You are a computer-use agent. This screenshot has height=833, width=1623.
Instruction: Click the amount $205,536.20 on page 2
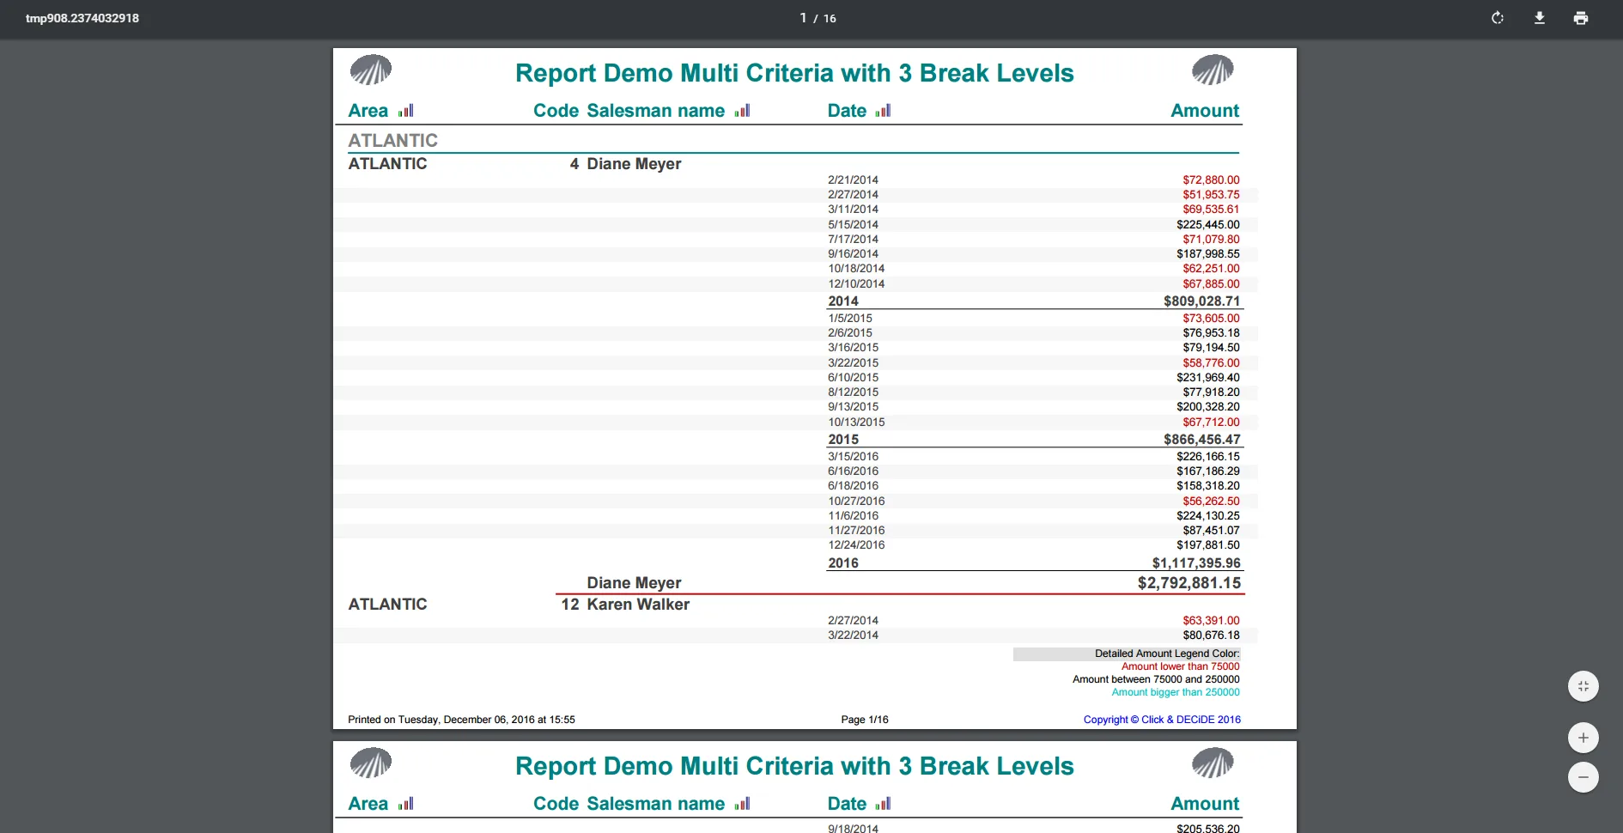click(x=1208, y=829)
